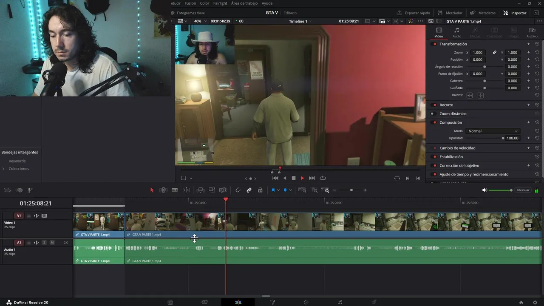This screenshot has height=306, width=544.
Task: Switch Inspector to Audio tab
Action: coord(457,33)
